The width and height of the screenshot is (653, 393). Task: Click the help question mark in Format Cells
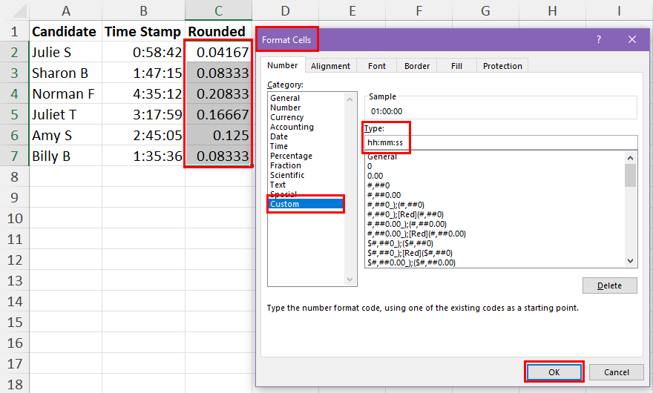pos(598,39)
